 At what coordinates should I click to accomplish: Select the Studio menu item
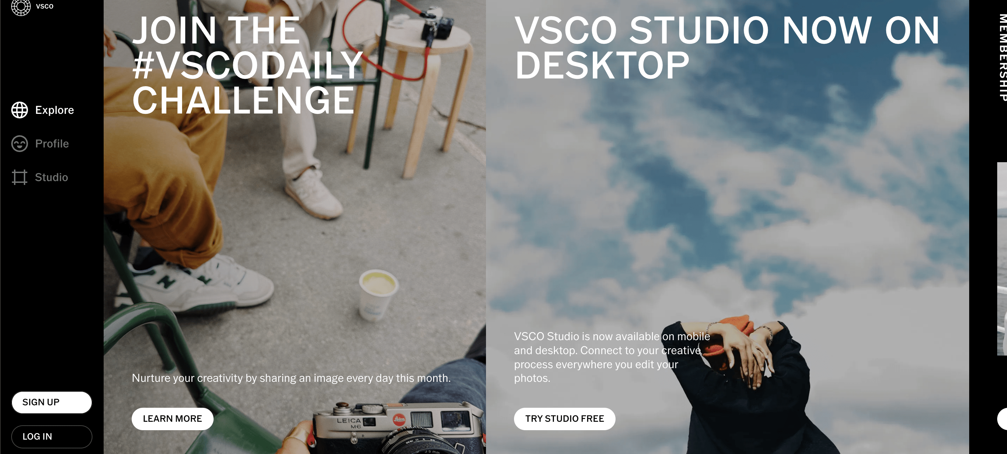51,177
